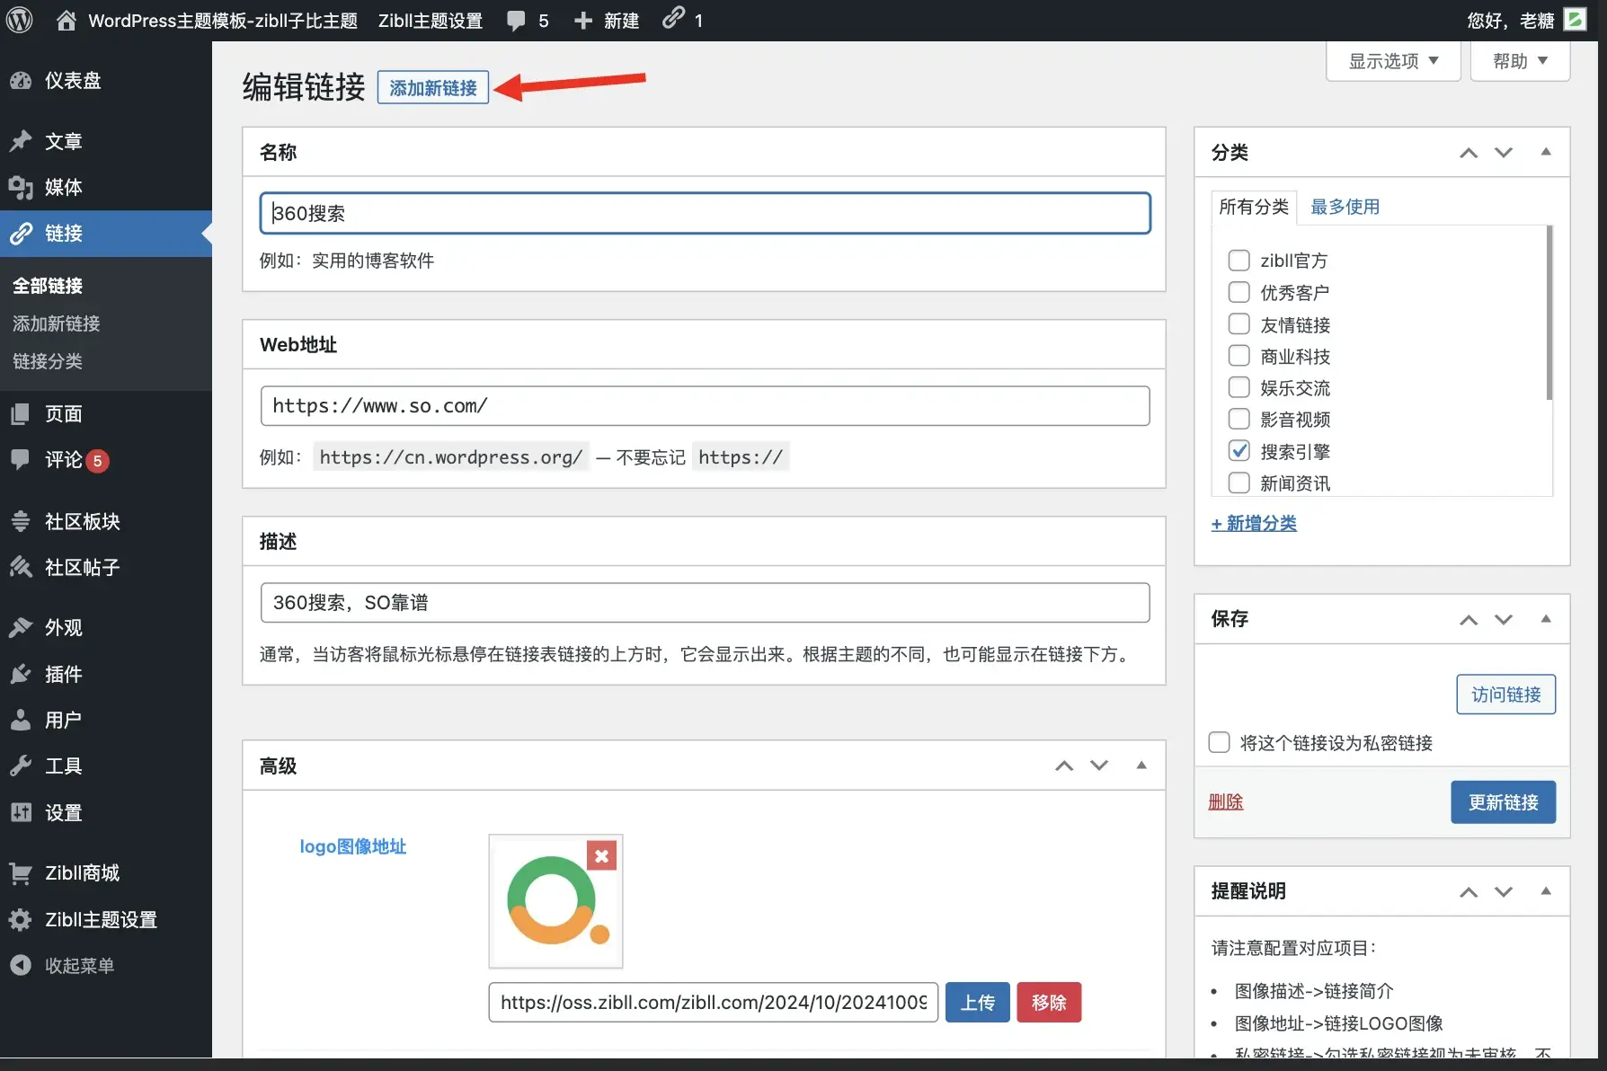Open the 显示选项 dropdown
The width and height of the screenshot is (1607, 1071).
pyautogui.click(x=1392, y=61)
